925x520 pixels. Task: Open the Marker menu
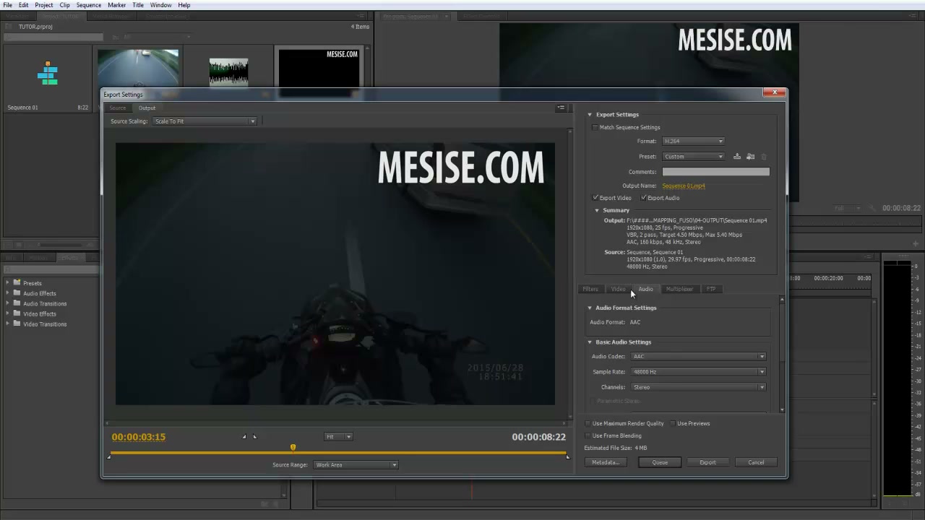tap(116, 5)
